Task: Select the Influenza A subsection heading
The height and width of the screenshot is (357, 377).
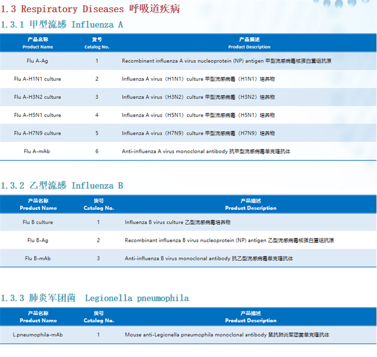Action: (x=62, y=24)
